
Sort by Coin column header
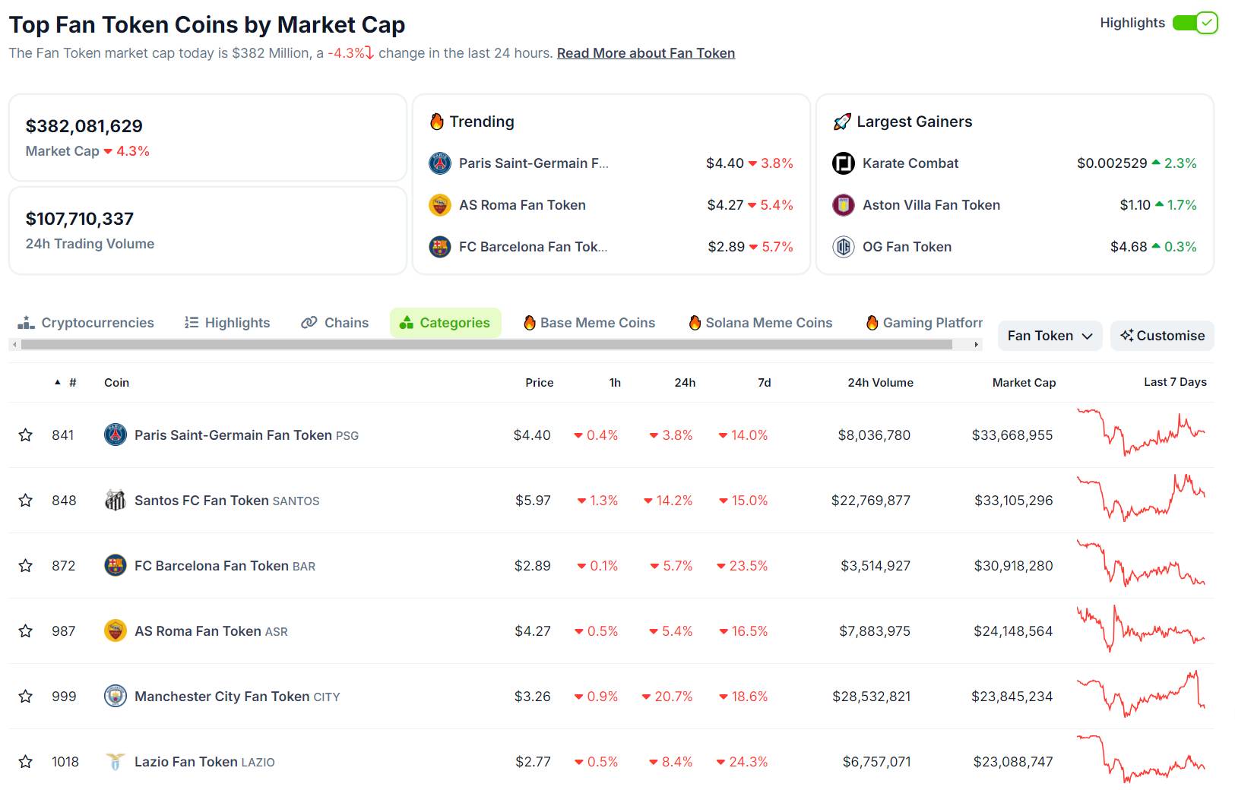116,383
